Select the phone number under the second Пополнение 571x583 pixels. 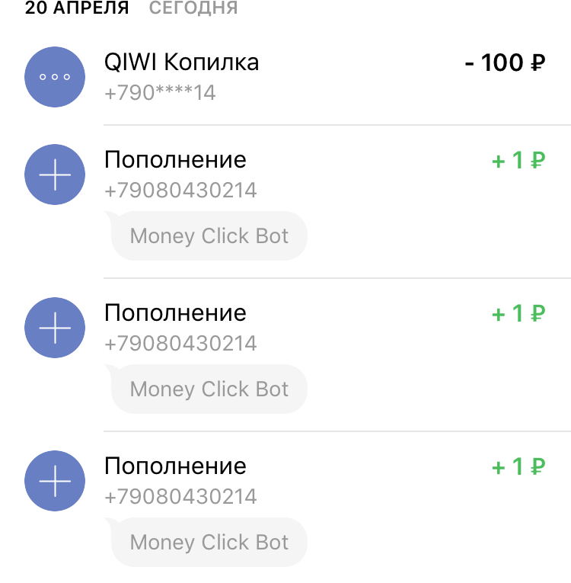(x=180, y=344)
